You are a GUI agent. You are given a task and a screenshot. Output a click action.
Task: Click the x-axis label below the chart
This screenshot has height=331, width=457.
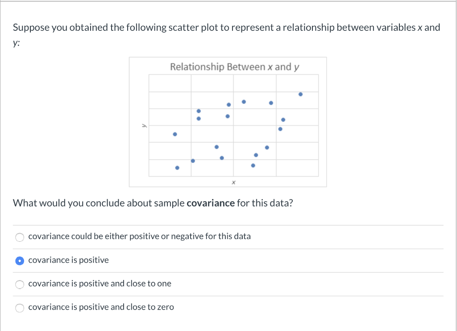[x=233, y=182]
